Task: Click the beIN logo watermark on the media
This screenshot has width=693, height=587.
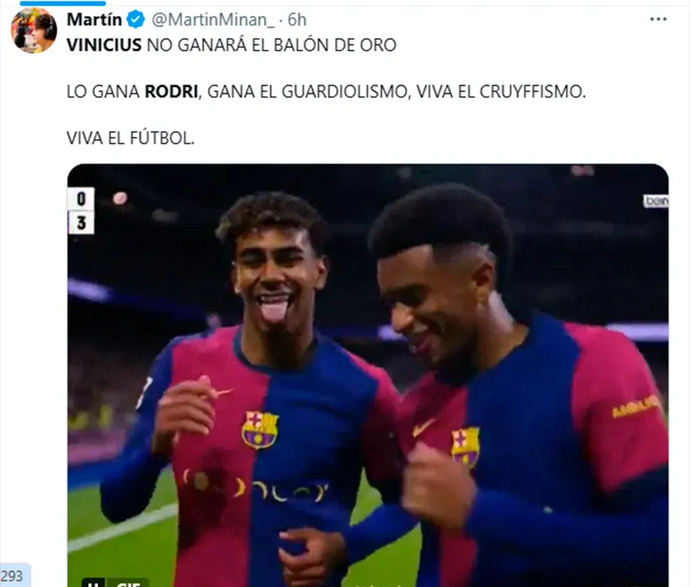Action: click(656, 201)
